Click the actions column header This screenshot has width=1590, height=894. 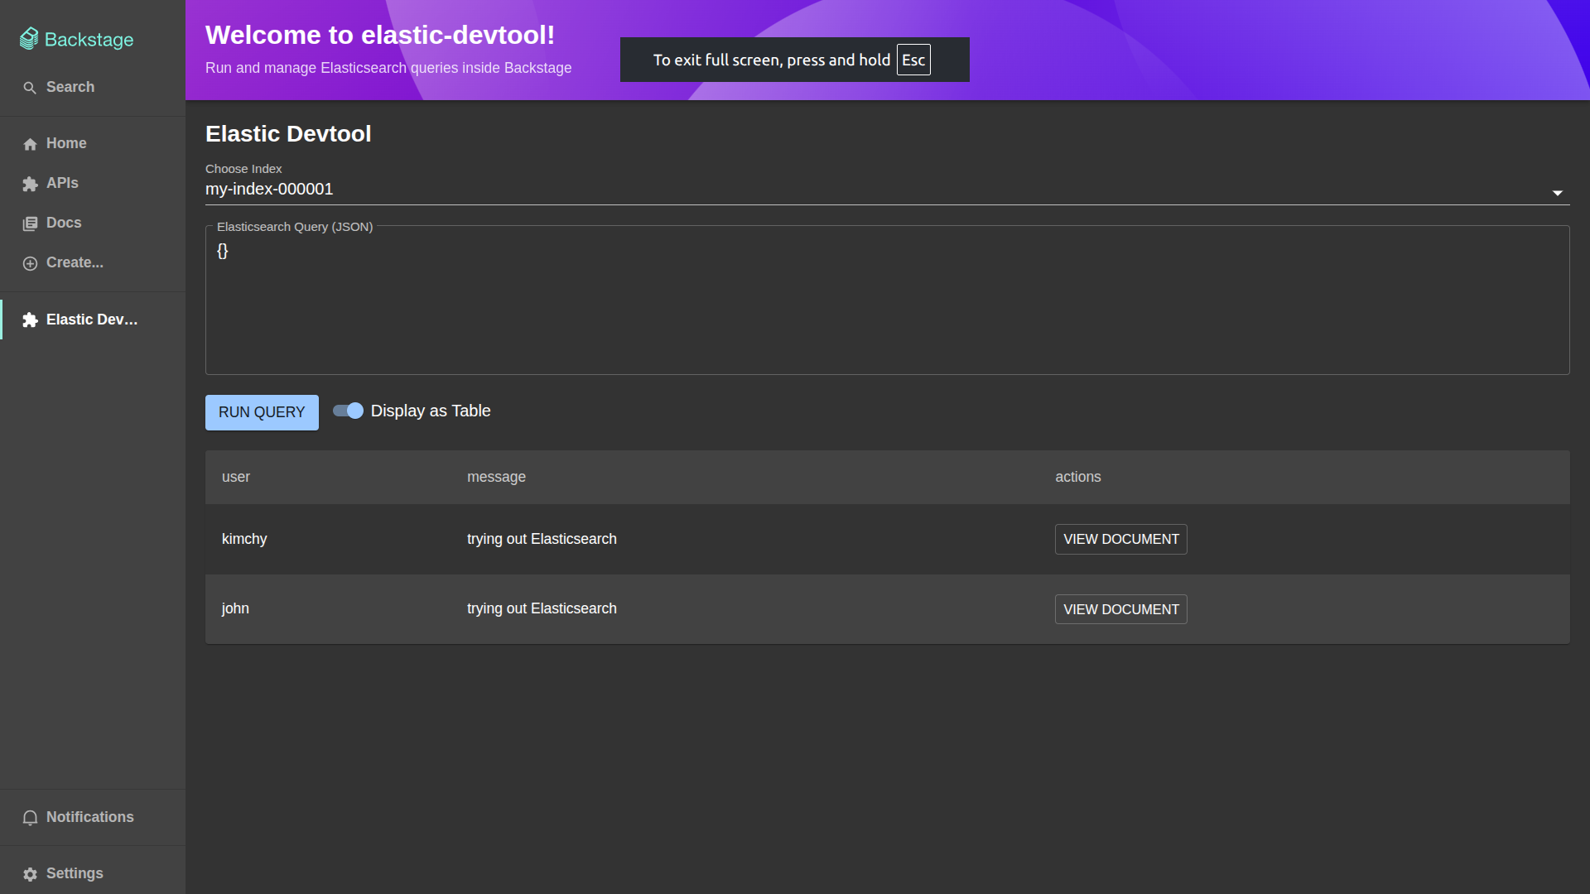click(x=1077, y=477)
